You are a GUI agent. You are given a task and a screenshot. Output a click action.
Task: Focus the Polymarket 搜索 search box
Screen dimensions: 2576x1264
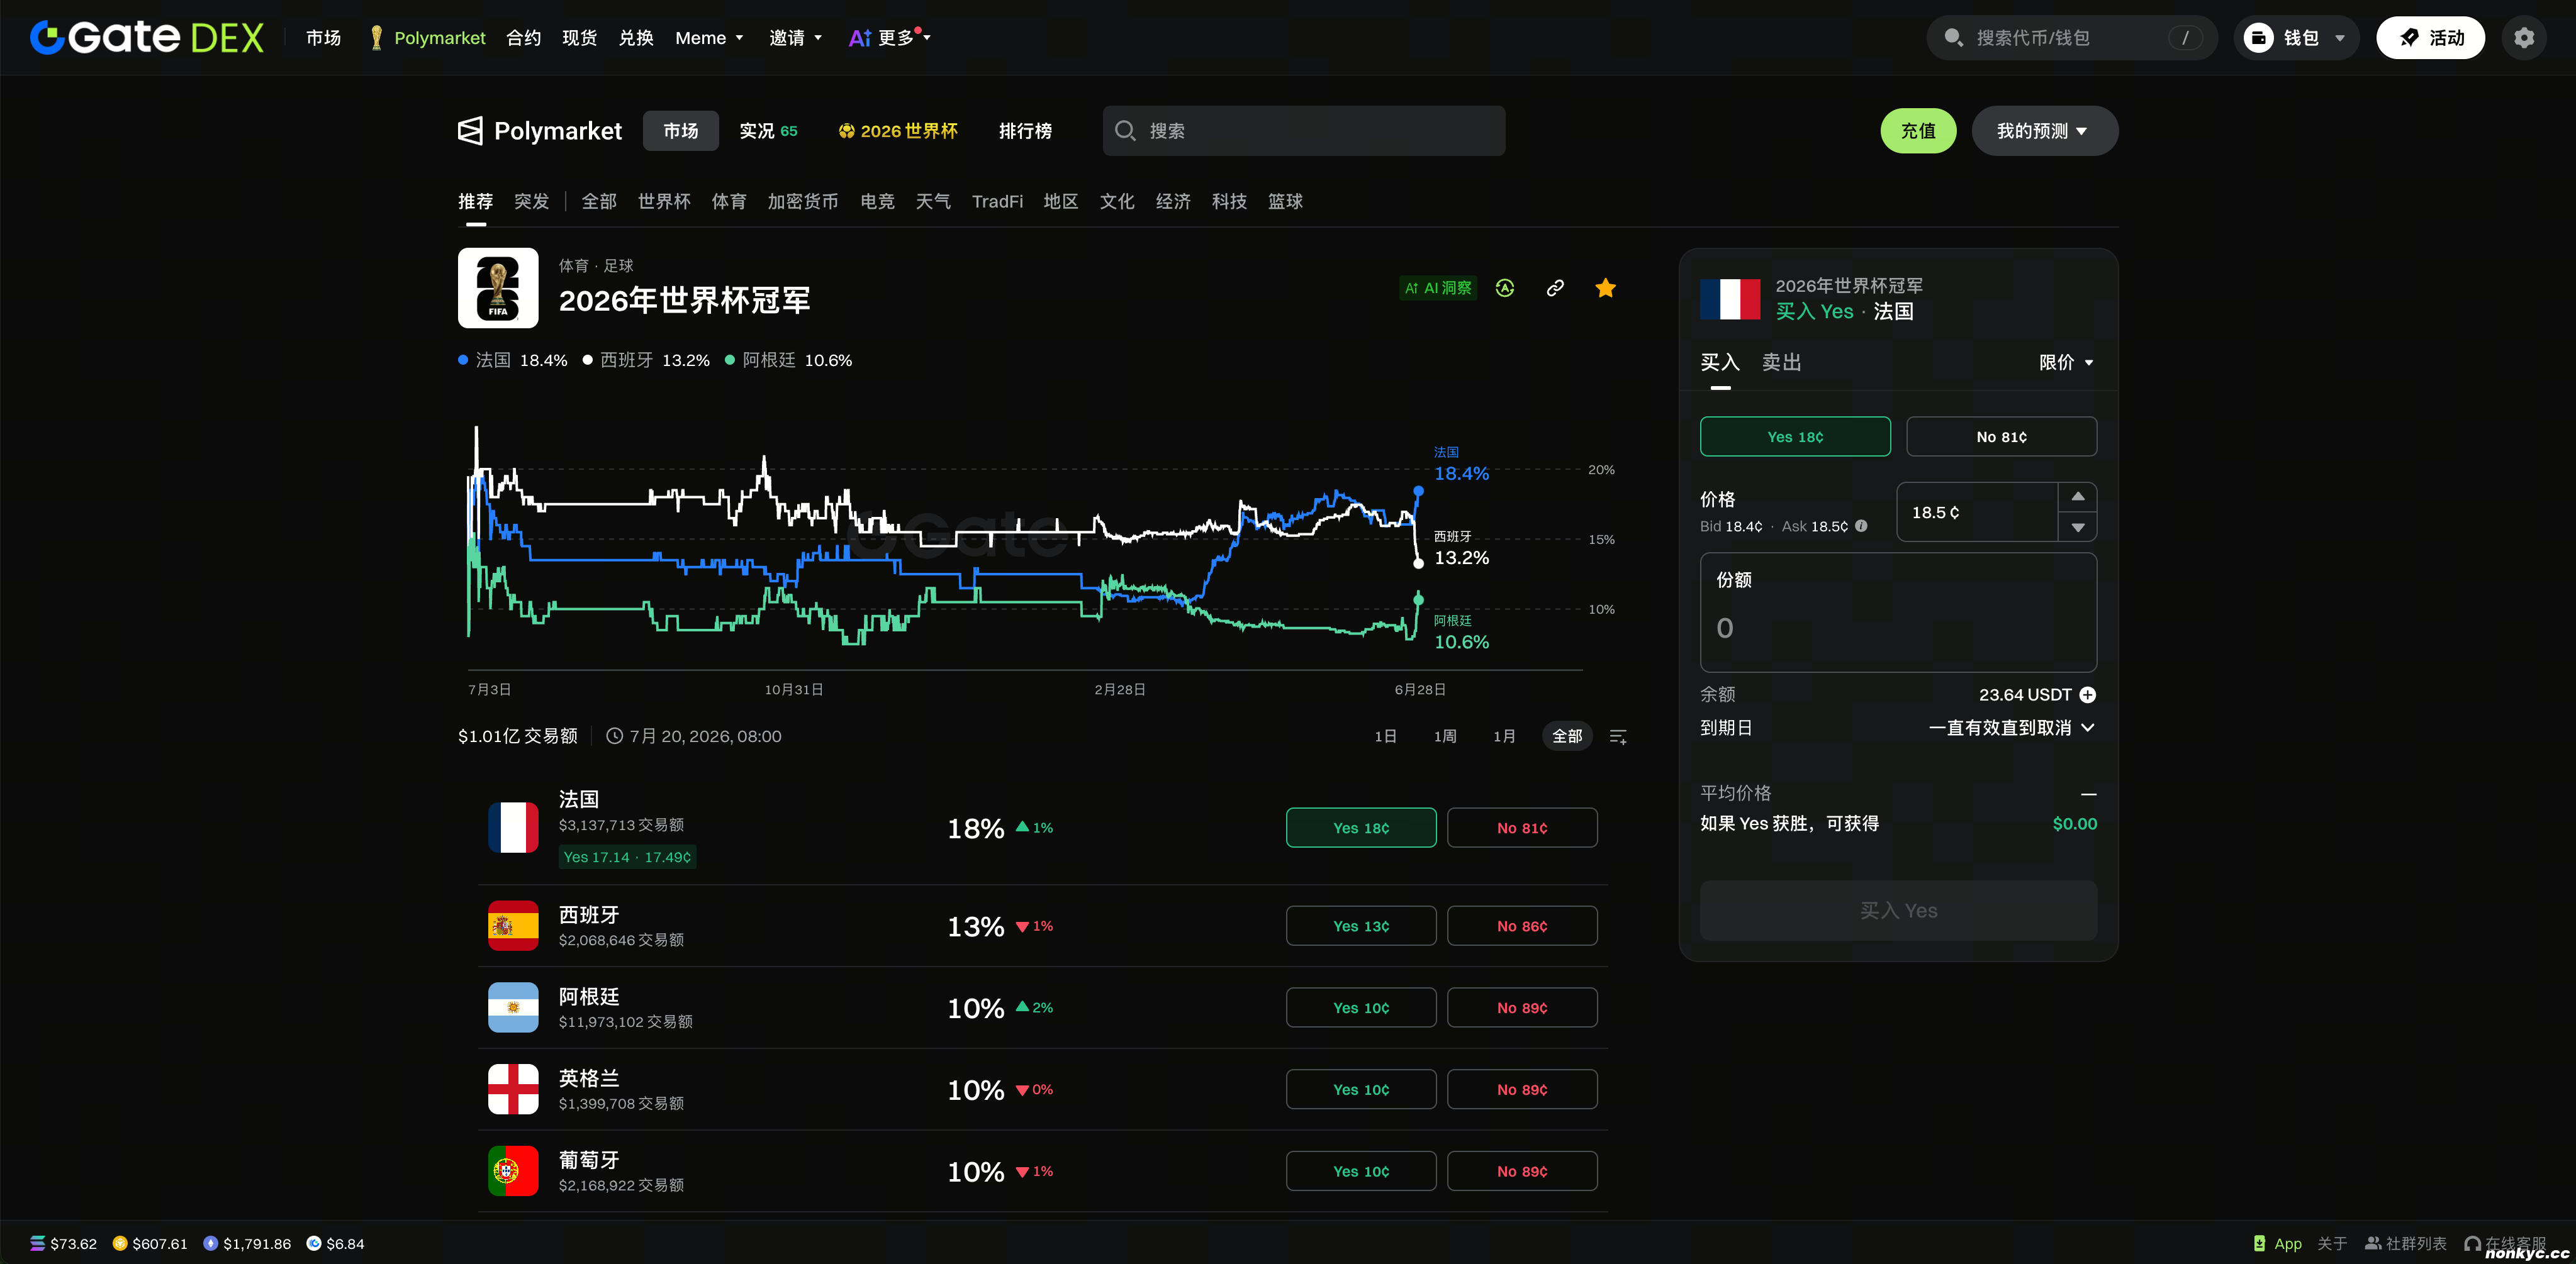pos(1303,131)
